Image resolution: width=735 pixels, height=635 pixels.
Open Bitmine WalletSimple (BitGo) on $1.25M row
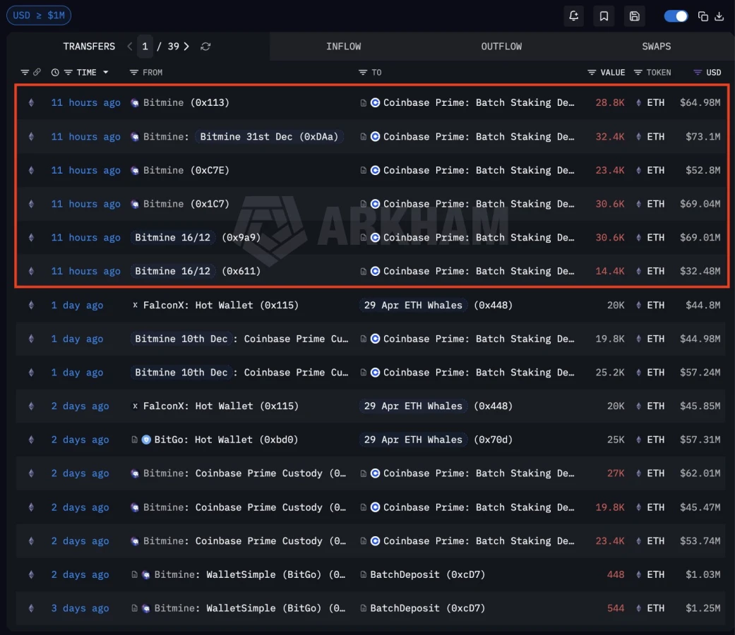pyautogui.click(x=250, y=608)
